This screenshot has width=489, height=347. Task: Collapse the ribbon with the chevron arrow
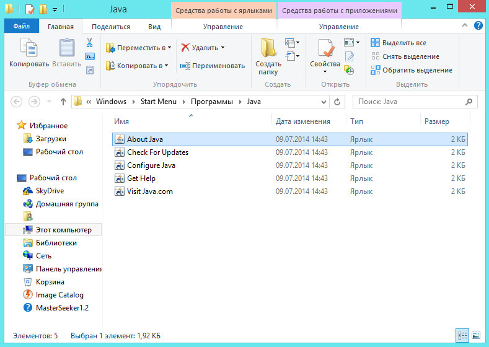pyautogui.click(x=465, y=25)
